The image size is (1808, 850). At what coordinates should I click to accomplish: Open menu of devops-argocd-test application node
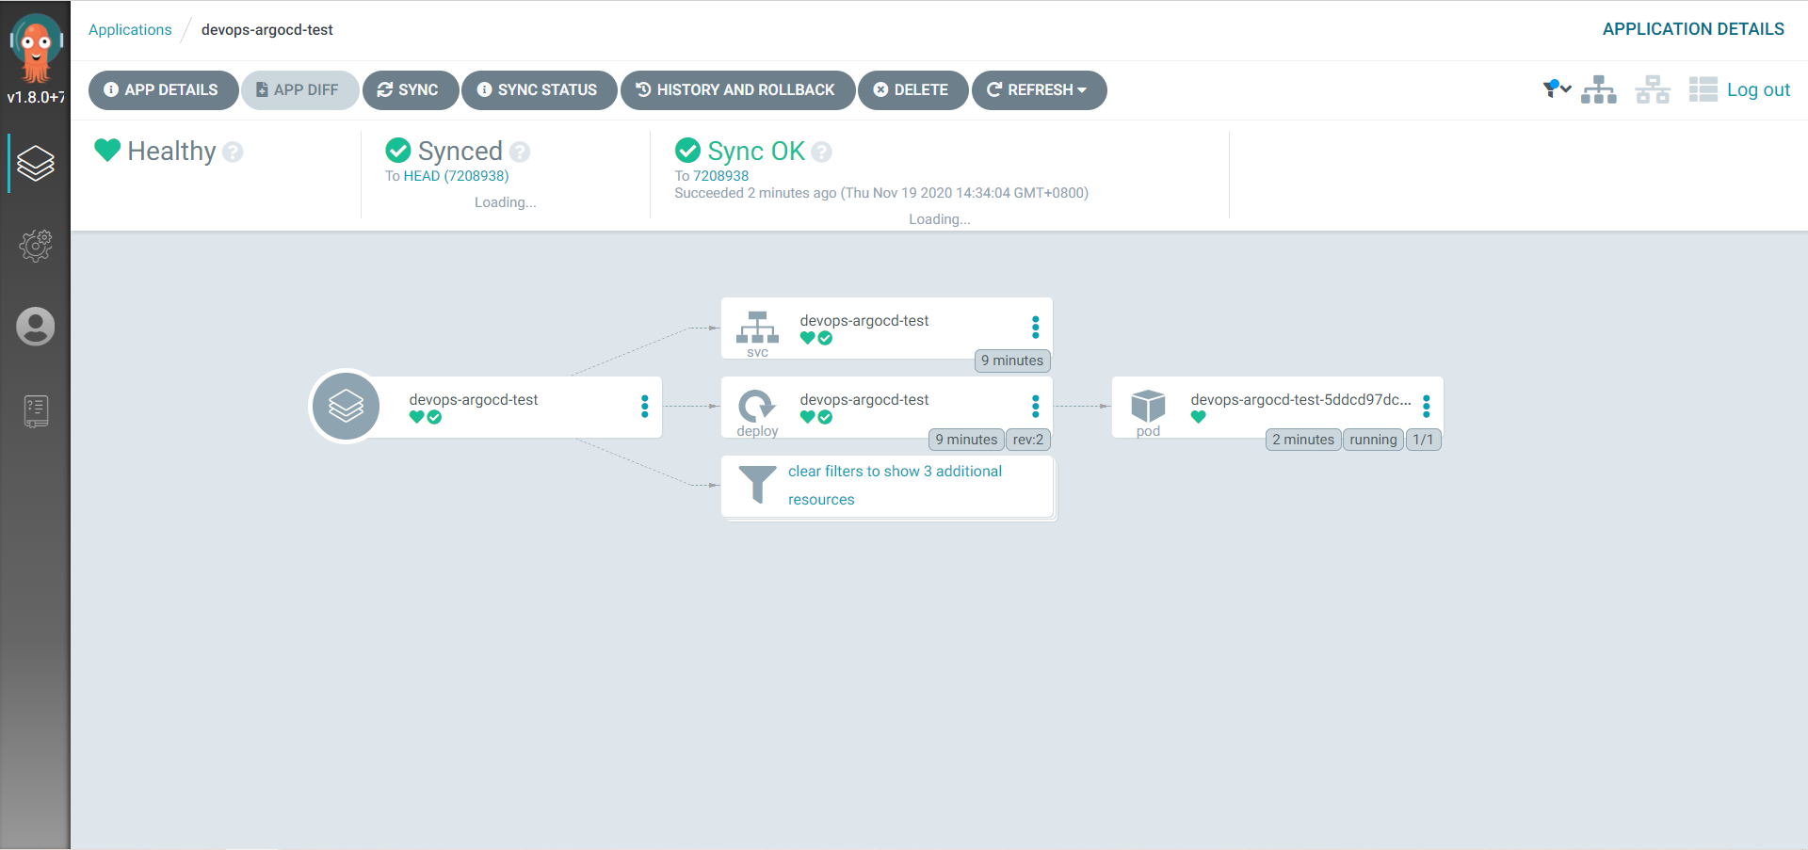coord(644,407)
